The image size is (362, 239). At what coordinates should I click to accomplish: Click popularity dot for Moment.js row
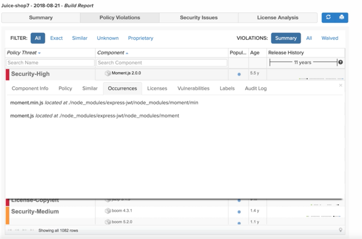pos(239,74)
